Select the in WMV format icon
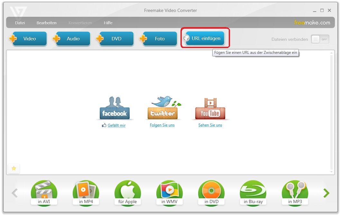 click(169, 193)
